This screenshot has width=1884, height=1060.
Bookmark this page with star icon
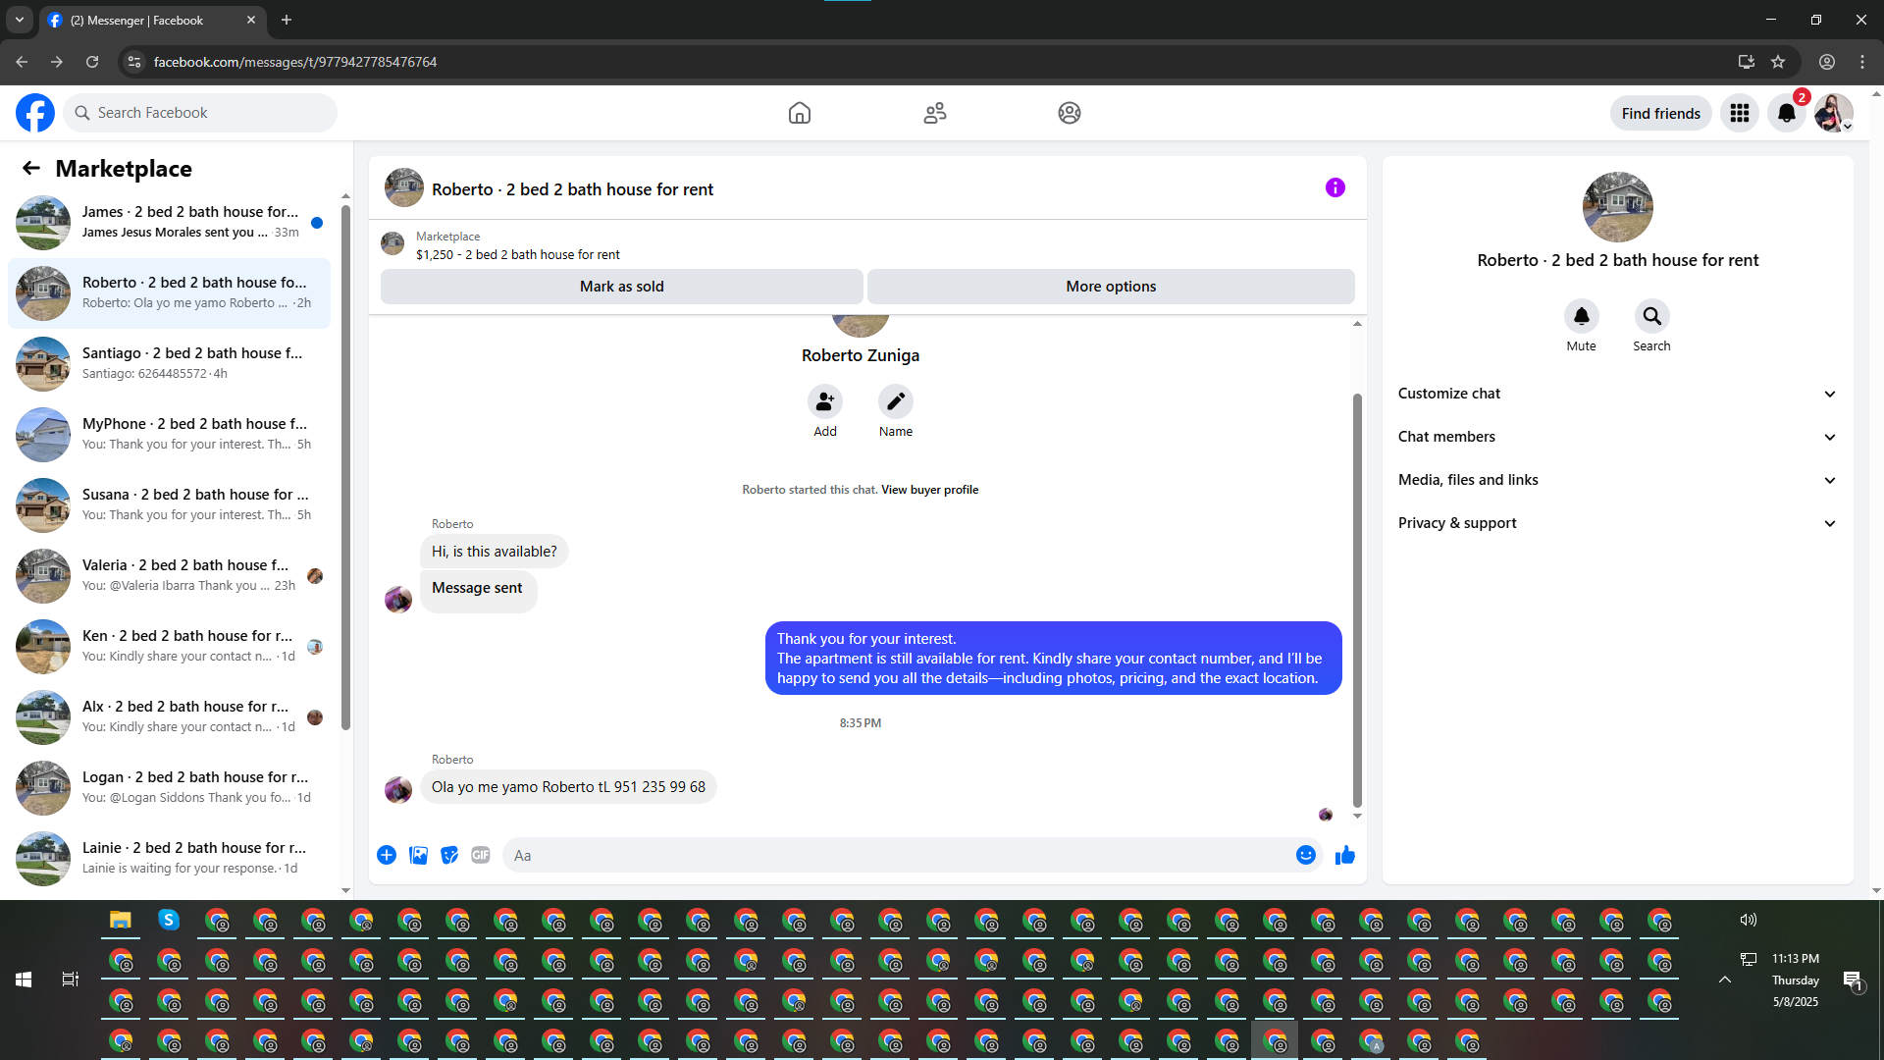[1778, 62]
